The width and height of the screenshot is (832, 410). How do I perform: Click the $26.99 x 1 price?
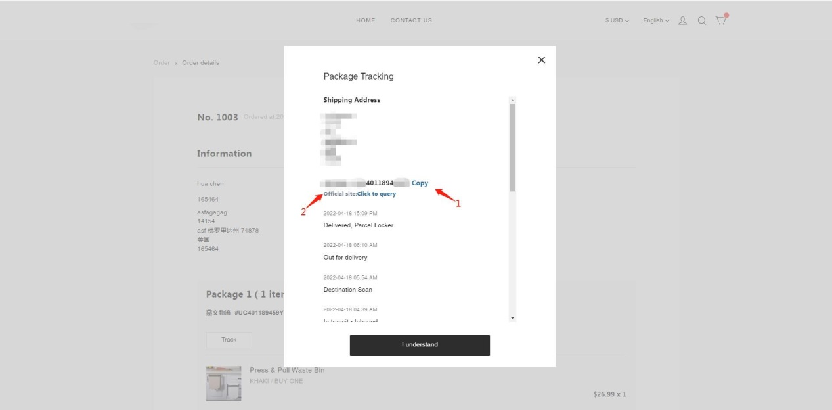(609, 395)
